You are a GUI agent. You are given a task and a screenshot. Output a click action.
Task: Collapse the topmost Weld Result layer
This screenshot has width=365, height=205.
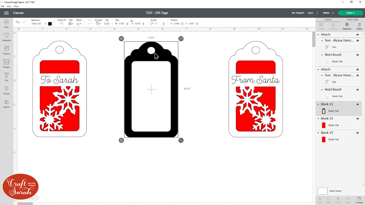coord(322,55)
